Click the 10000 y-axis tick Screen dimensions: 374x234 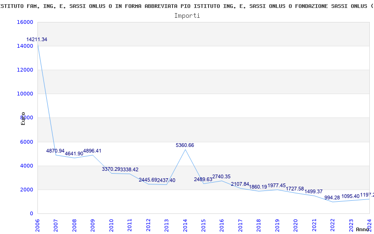point(25,94)
